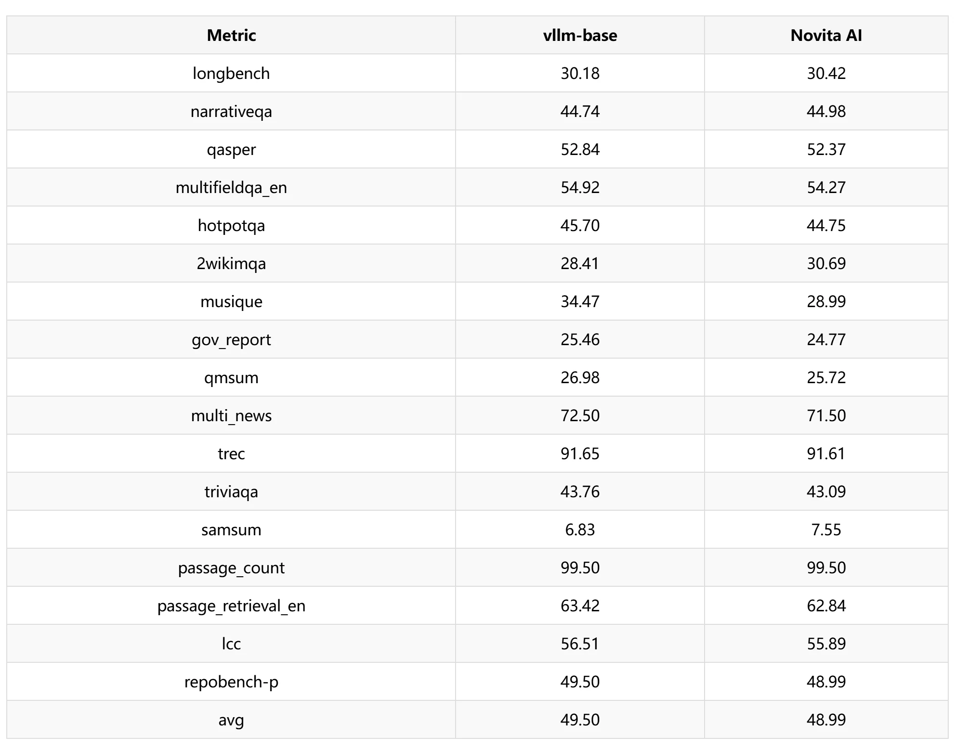Screen dimensions: 968x749
Task: Click the Novita AI column header
Action: (x=826, y=35)
